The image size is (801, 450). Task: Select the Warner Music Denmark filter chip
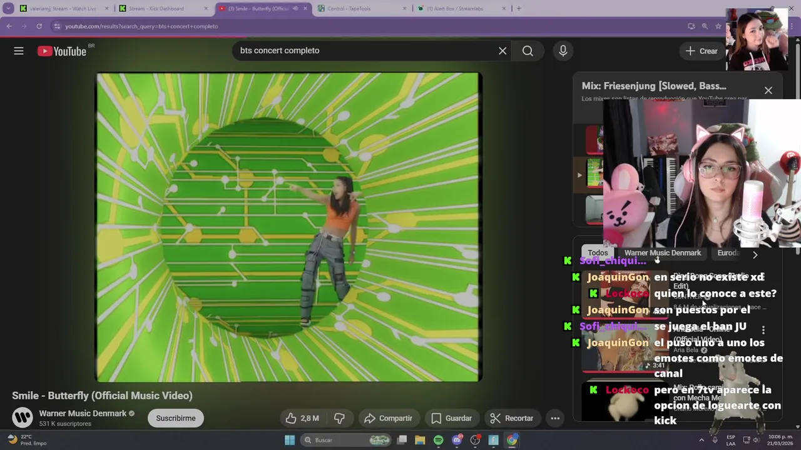(x=662, y=253)
